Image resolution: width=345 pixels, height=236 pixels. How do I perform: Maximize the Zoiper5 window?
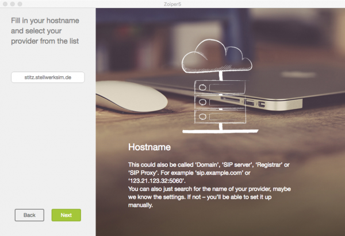(x=20, y=4)
